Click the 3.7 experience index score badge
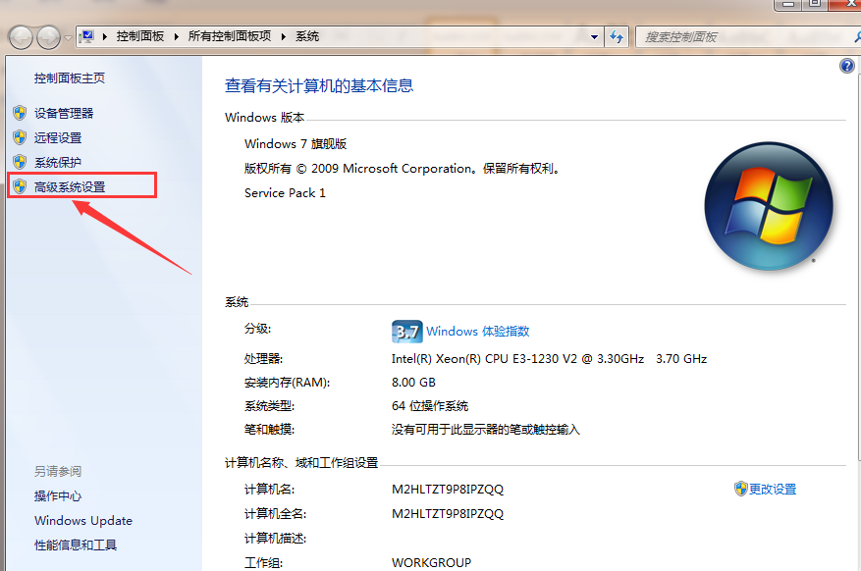The width and height of the screenshot is (861, 571). point(406,332)
